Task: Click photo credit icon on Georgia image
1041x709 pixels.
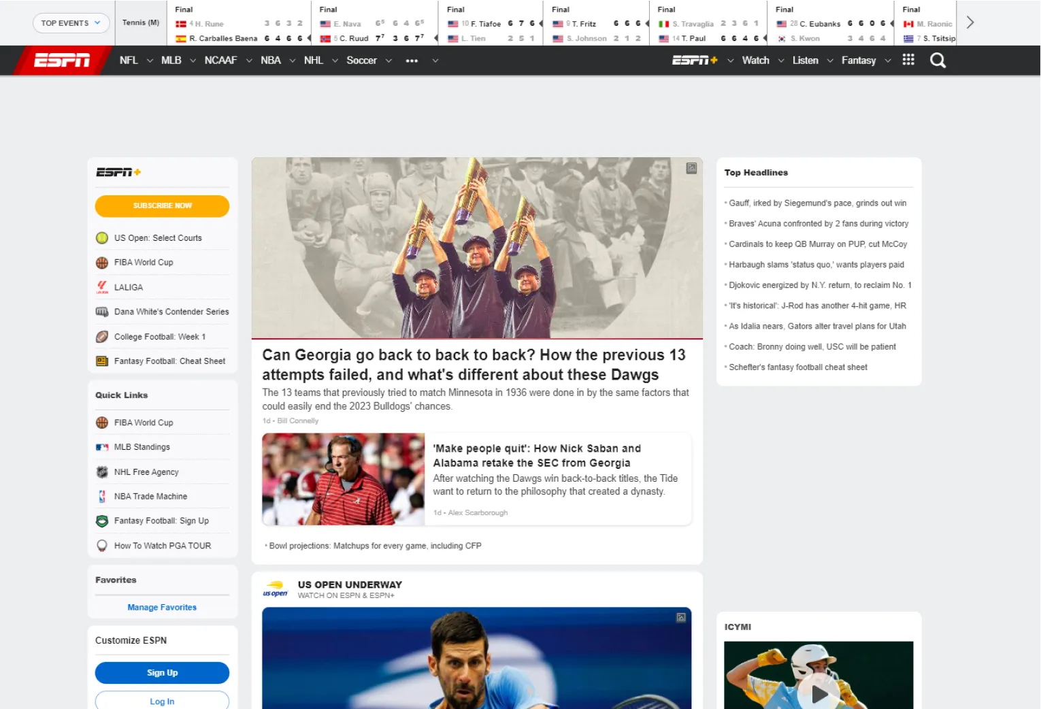Action: click(x=691, y=168)
